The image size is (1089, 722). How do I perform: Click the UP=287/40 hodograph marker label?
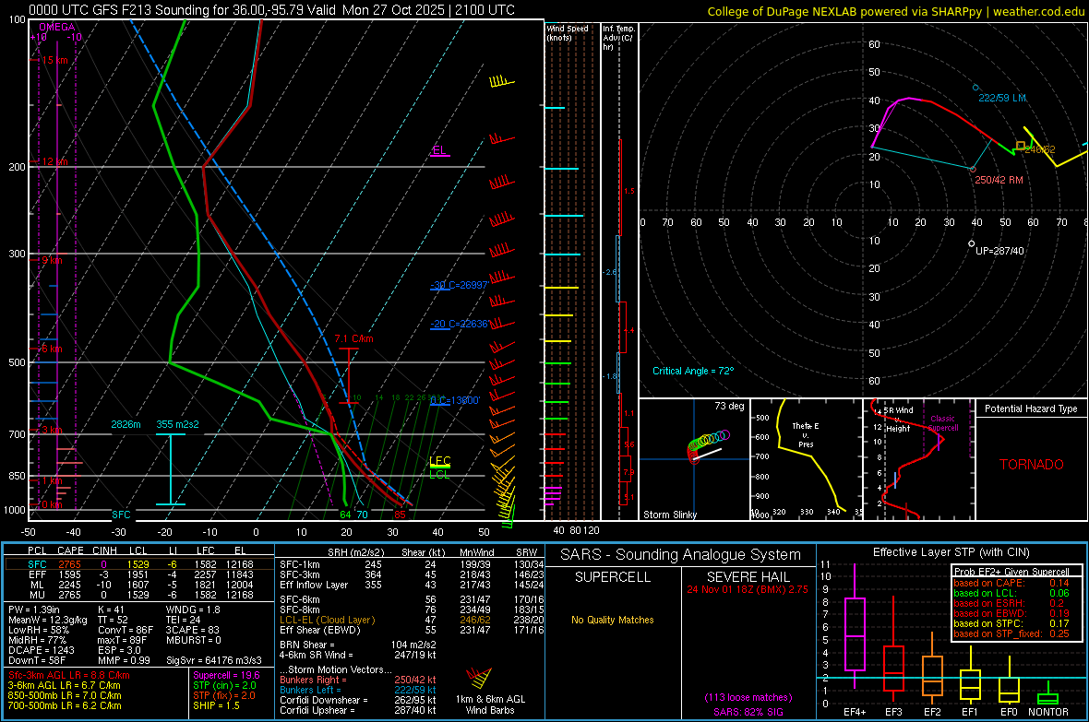point(999,251)
